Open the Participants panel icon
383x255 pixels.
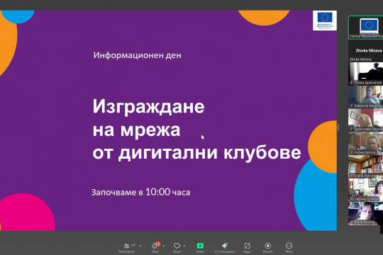126,246
